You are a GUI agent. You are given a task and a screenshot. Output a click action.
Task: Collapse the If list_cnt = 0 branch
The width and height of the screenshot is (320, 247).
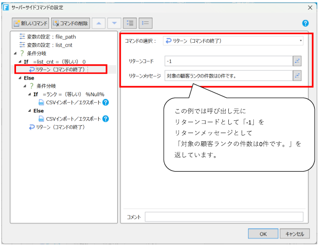20,61
